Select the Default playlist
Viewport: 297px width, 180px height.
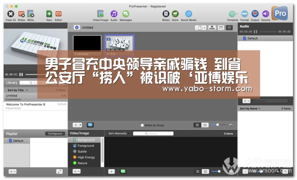coord(17,141)
